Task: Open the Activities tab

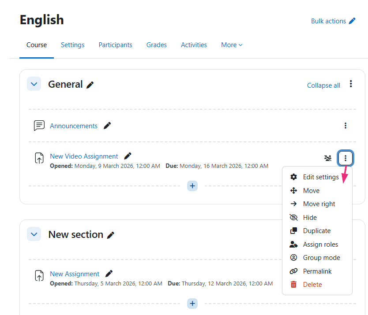Action: click(x=194, y=45)
